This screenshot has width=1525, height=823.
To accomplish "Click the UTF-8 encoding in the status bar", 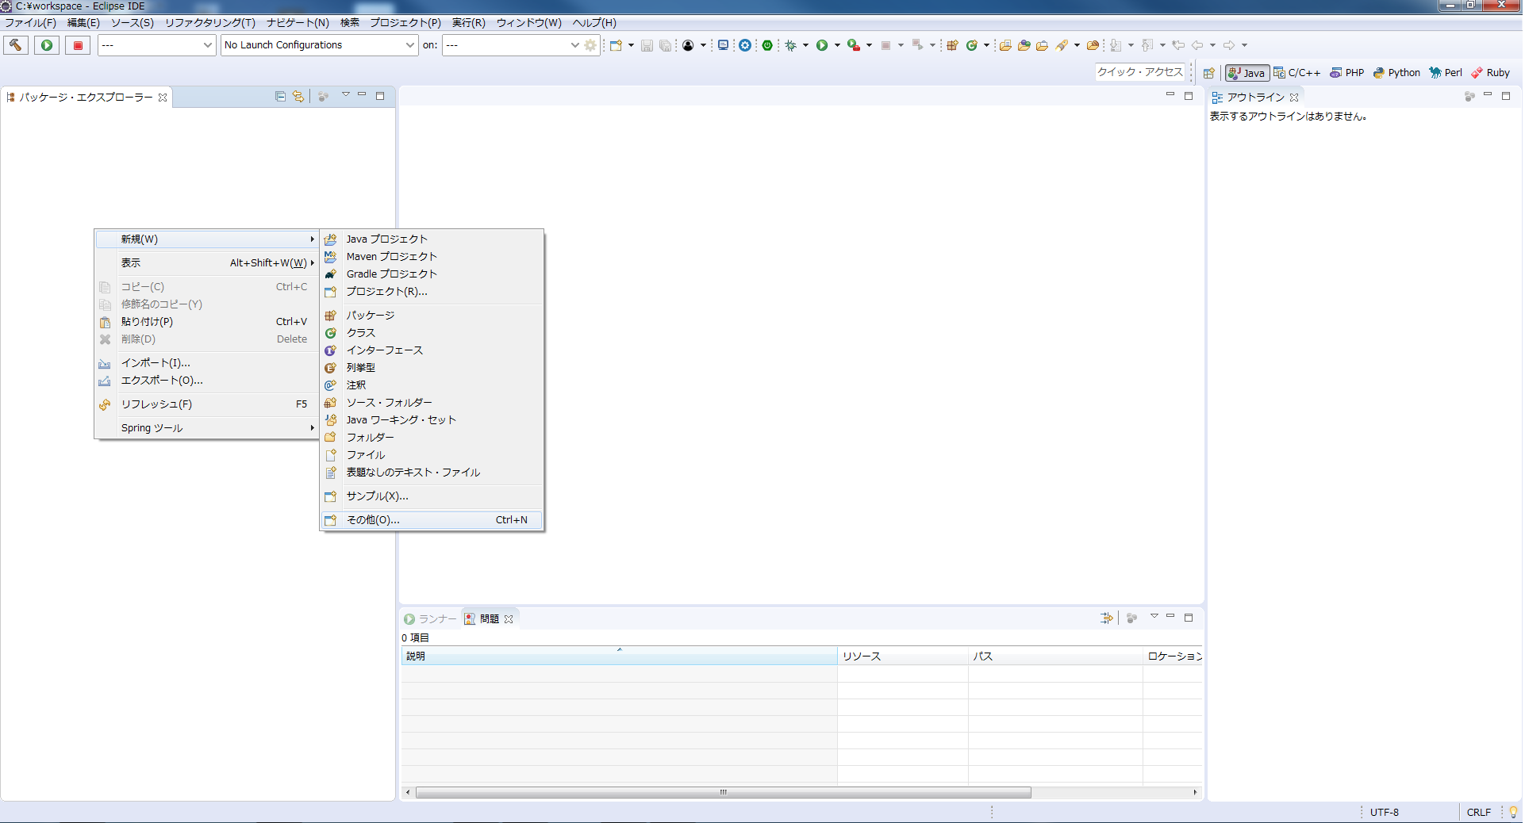I will tap(1385, 812).
